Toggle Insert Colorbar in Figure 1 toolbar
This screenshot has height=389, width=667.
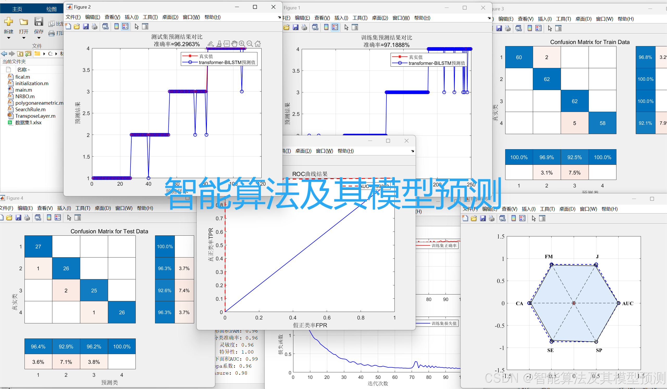pyautogui.click(x=326, y=27)
